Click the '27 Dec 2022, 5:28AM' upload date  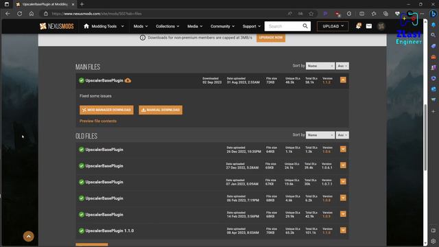(x=242, y=167)
